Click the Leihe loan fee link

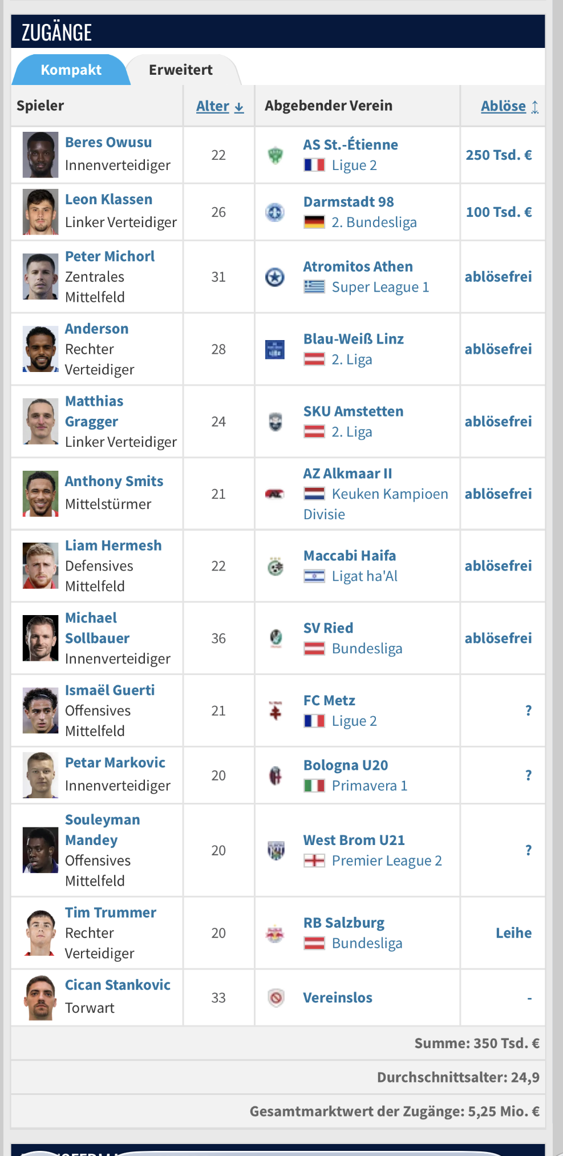(513, 933)
